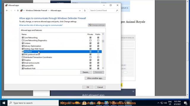This screenshot has height=106, width=190.
Task: Uncheck the Core Networking name checkbox
Action: pyautogui.click(x=23, y=38)
